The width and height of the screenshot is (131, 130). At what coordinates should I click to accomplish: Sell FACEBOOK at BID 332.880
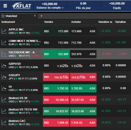pos(56,54)
